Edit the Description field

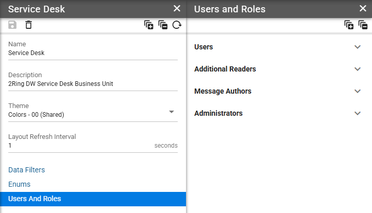(93, 84)
